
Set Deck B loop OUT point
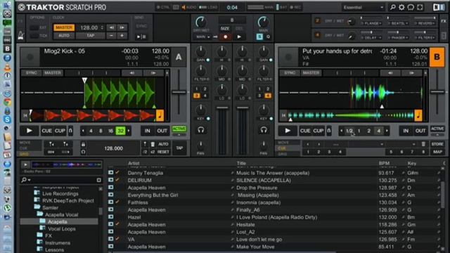tap(420, 131)
